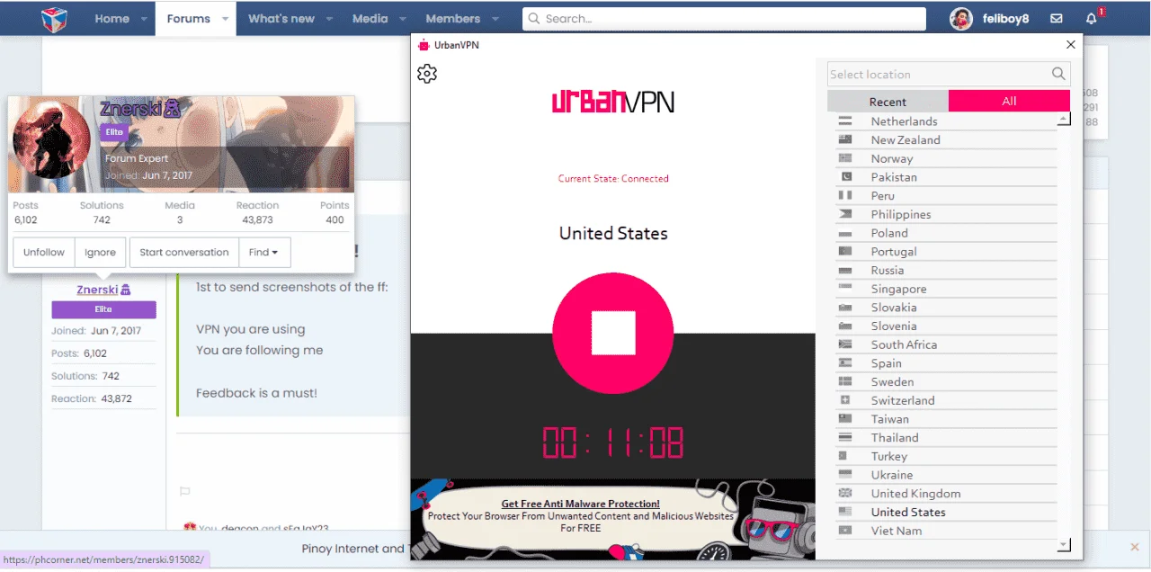Open UrbanVPN settings gear icon
Viewport: 1151px width, 572px height.
coord(427,74)
